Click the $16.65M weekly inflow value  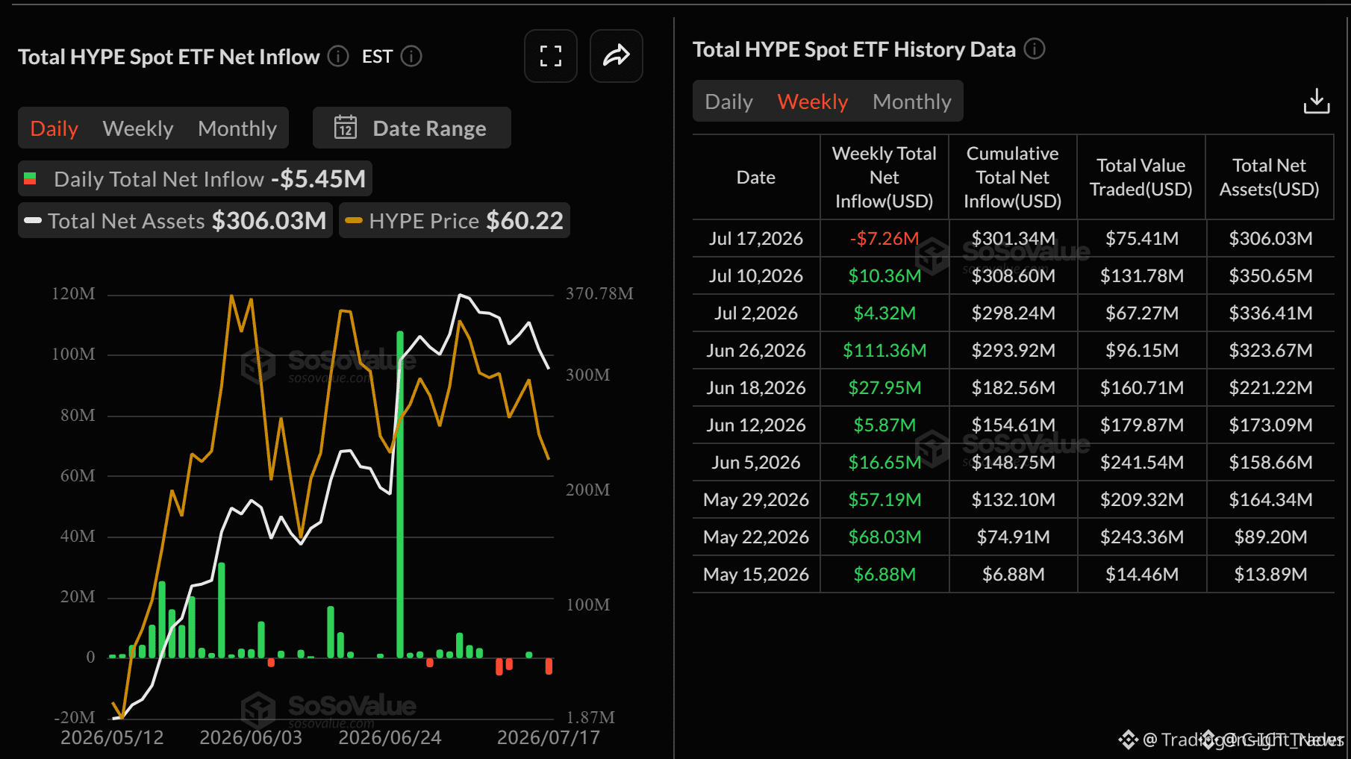pyautogui.click(x=884, y=463)
